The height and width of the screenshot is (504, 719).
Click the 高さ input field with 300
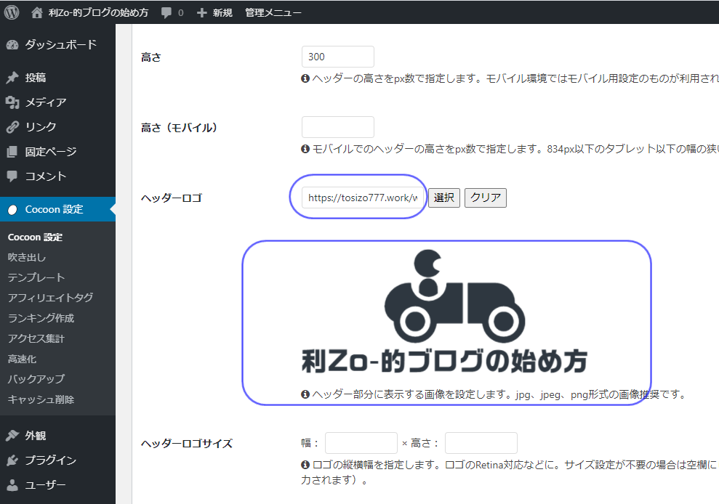pos(337,57)
